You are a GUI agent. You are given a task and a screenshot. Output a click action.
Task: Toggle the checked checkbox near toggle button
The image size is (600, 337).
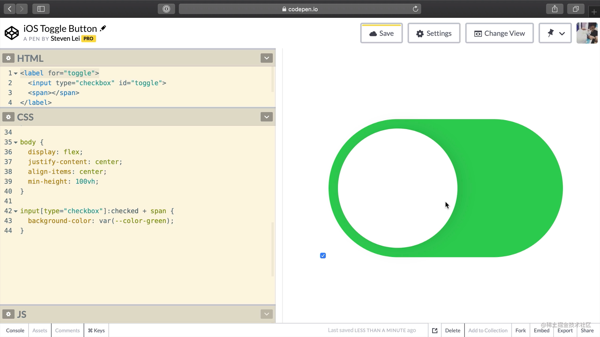[x=323, y=256]
